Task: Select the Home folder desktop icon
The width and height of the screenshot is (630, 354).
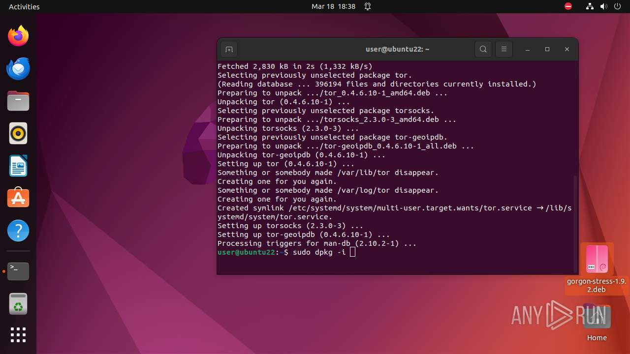Action: pyautogui.click(x=597, y=323)
